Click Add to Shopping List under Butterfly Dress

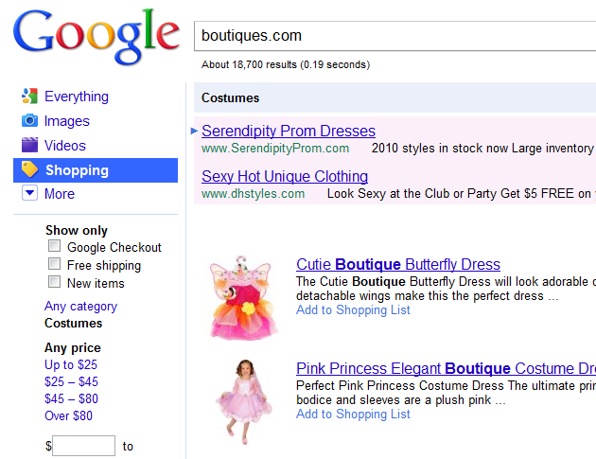[x=353, y=310]
